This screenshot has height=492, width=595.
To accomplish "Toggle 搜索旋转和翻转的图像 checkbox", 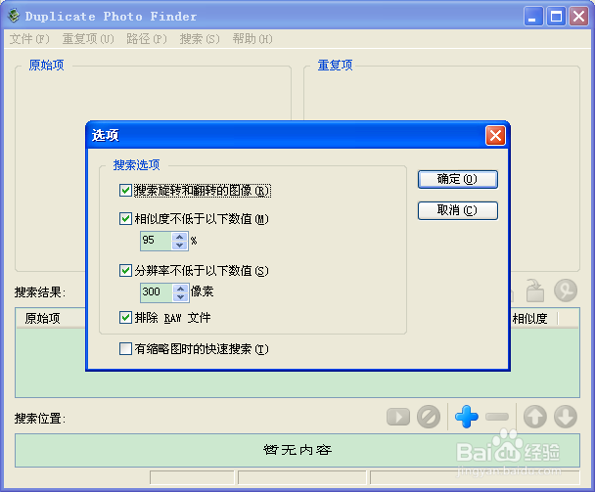I will tap(125, 190).
